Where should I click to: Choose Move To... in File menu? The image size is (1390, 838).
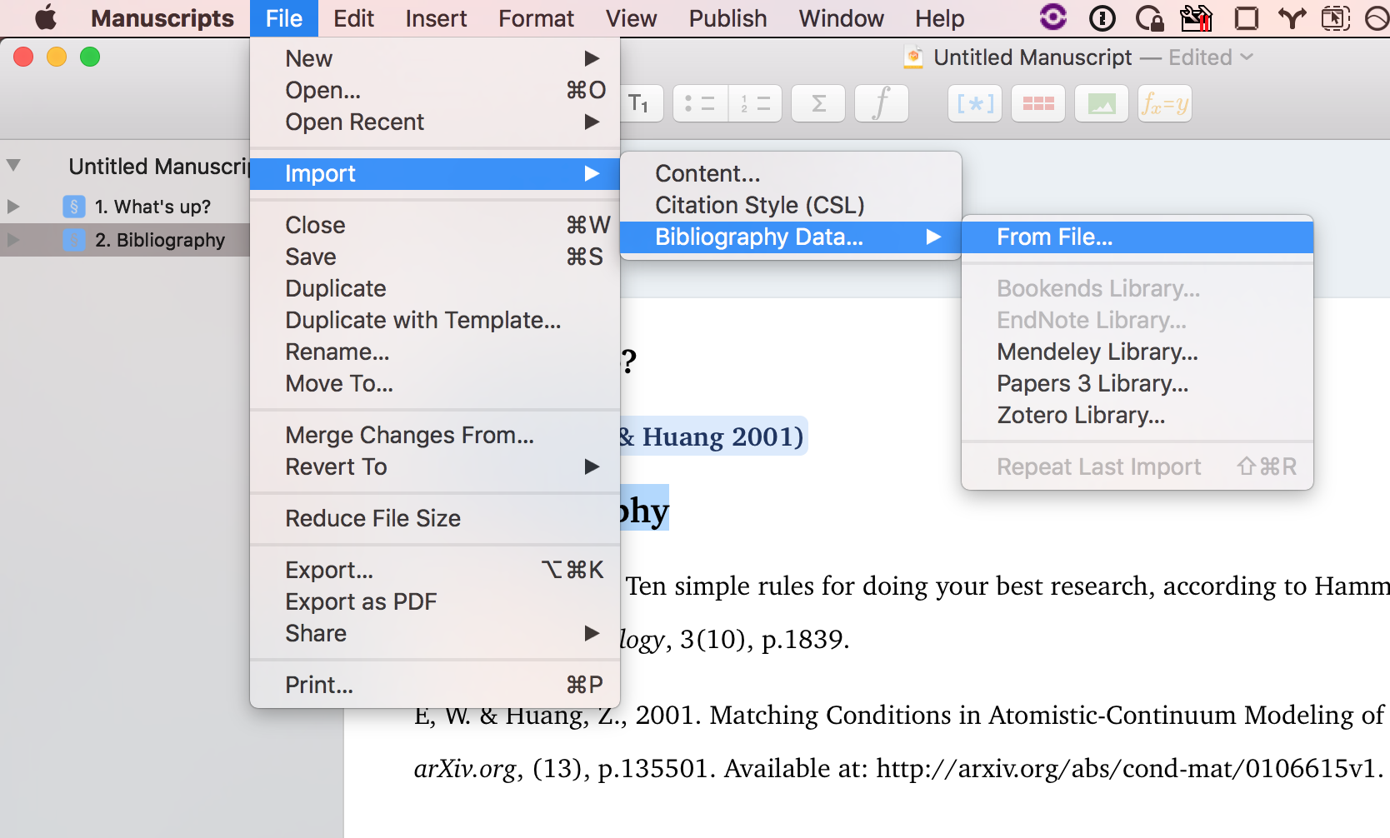click(435, 383)
